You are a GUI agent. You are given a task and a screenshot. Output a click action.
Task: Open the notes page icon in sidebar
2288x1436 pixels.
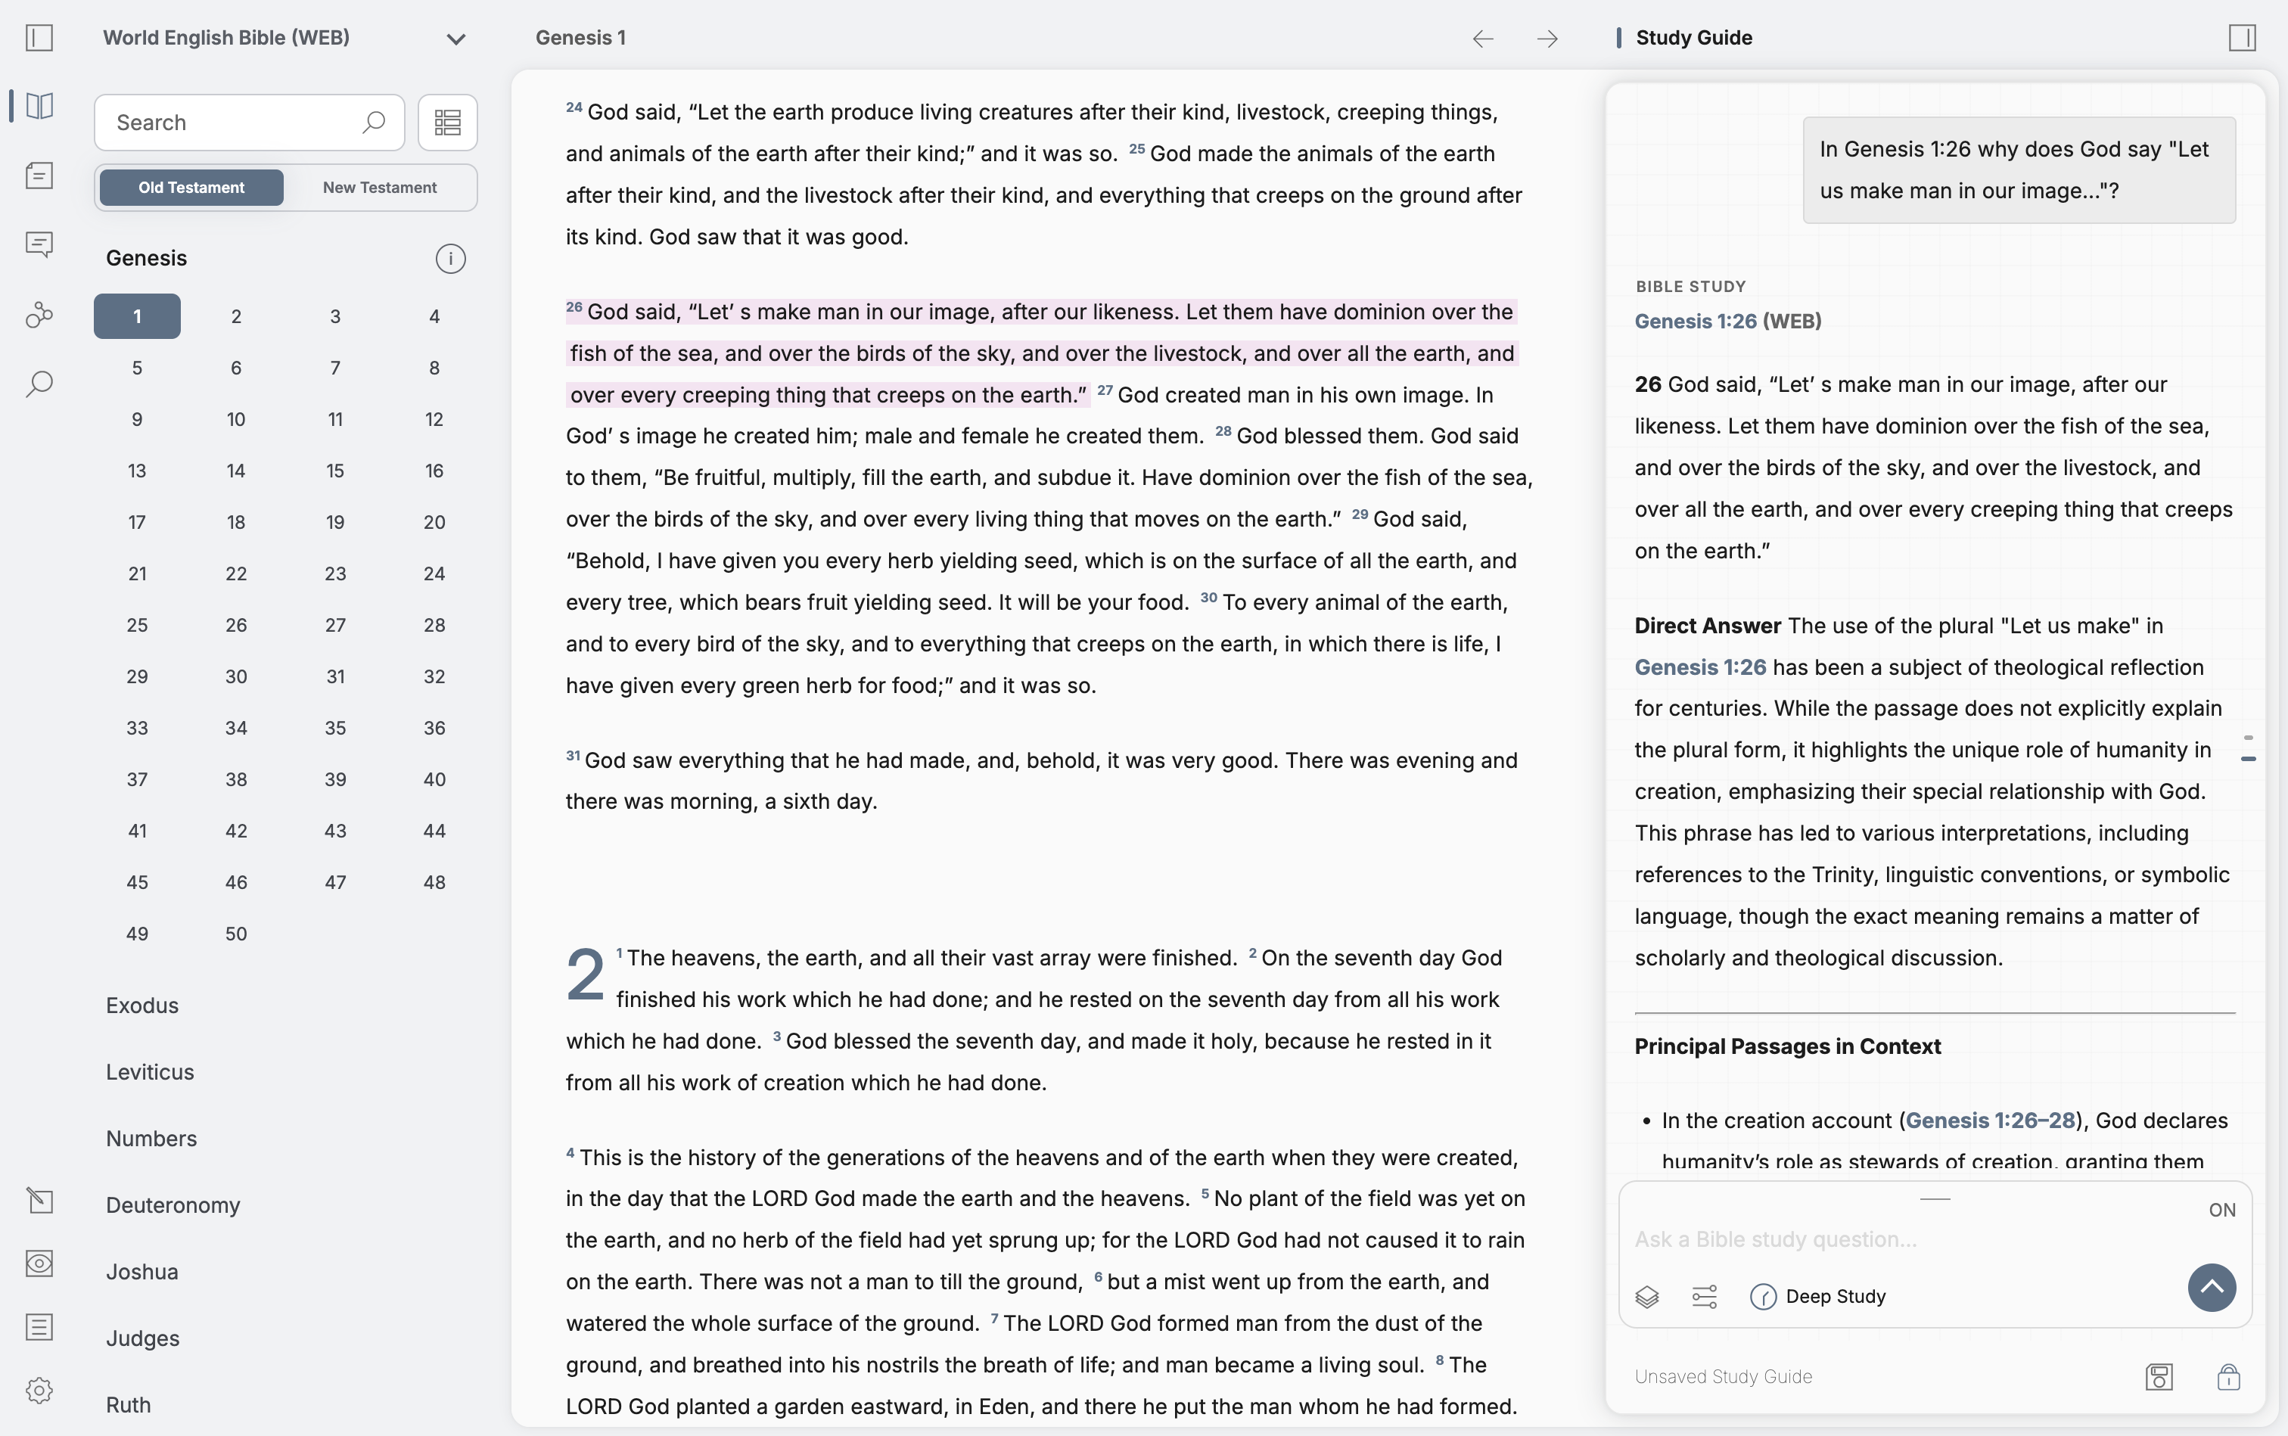click(x=39, y=176)
